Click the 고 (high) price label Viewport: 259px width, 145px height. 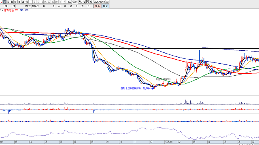(x=71, y=6)
